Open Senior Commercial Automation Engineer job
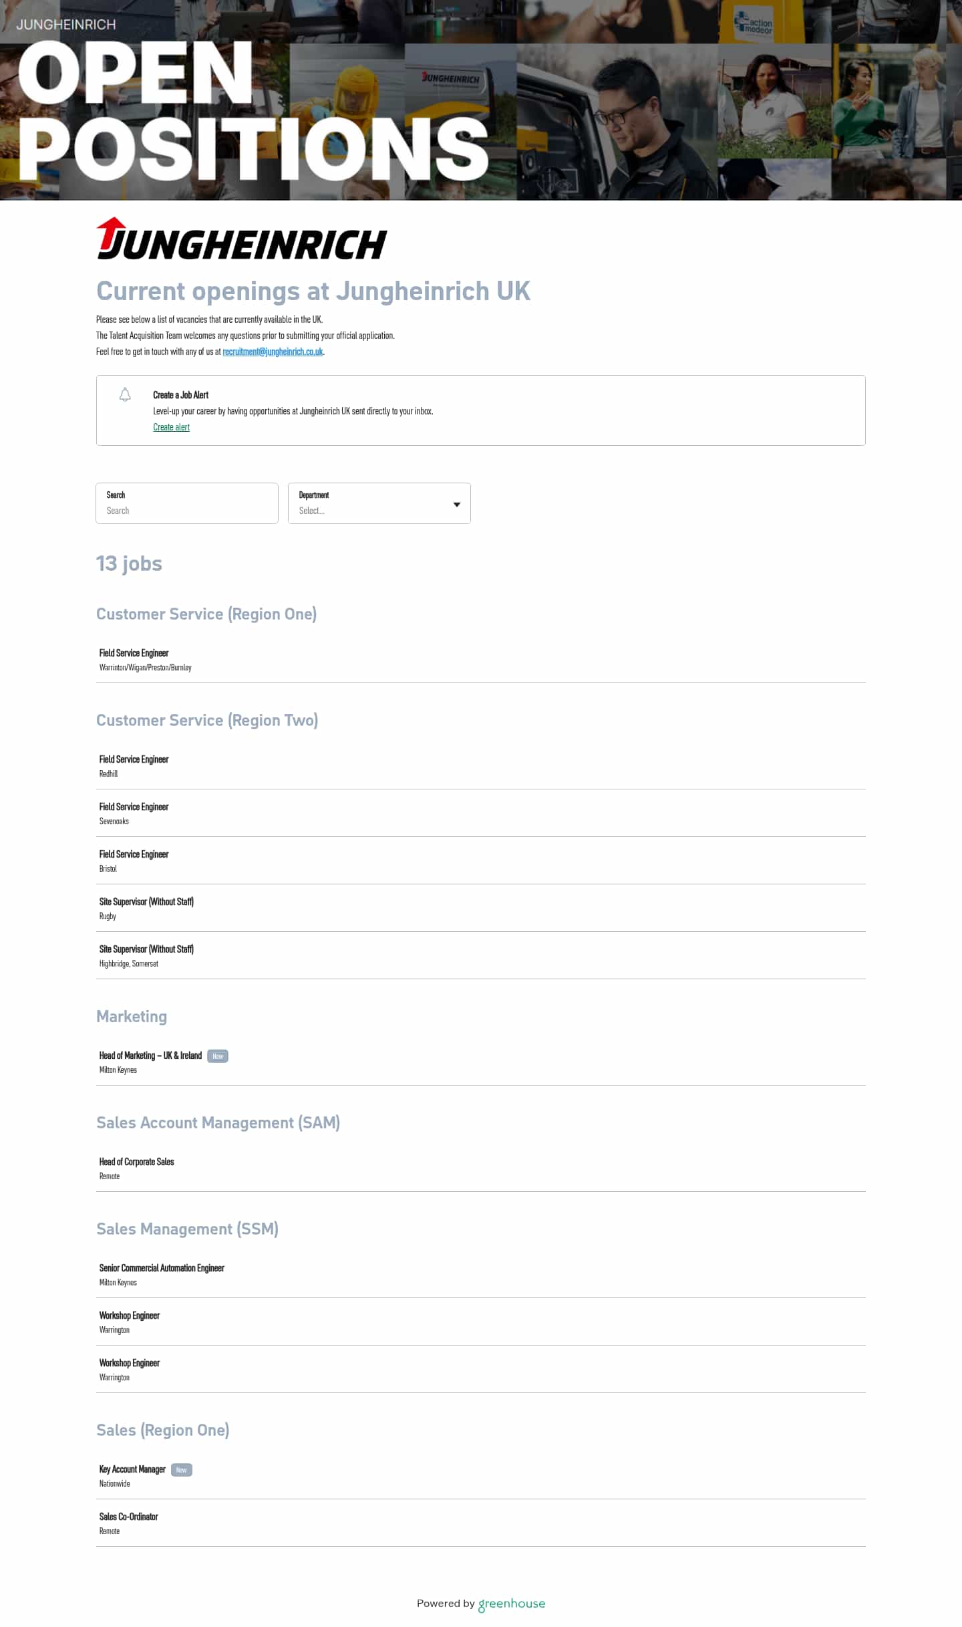The height and width of the screenshot is (1627, 962). click(162, 1268)
